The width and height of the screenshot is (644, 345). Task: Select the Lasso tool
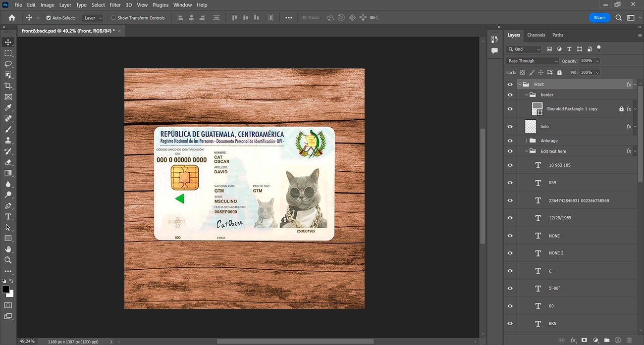[8, 64]
